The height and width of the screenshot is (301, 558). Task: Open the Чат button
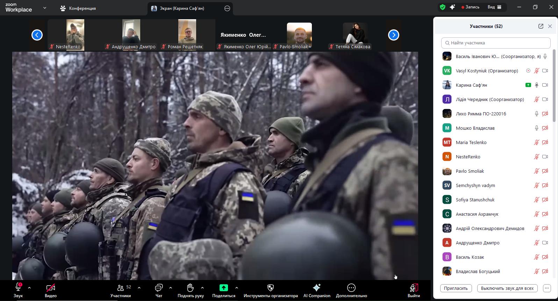point(159,291)
